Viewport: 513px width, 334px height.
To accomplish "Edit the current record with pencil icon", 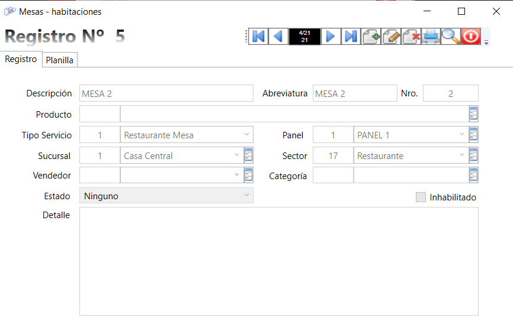I will point(391,37).
